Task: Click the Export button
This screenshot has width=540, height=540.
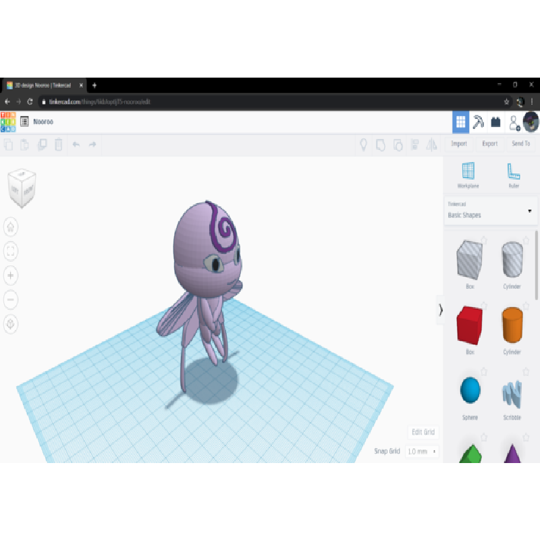Action: click(490, 144)
